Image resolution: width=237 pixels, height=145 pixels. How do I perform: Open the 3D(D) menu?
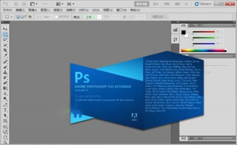(x=96, y=10)
